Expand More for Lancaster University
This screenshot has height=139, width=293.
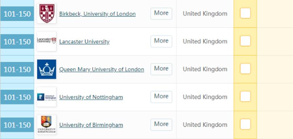tap(161, 41)
